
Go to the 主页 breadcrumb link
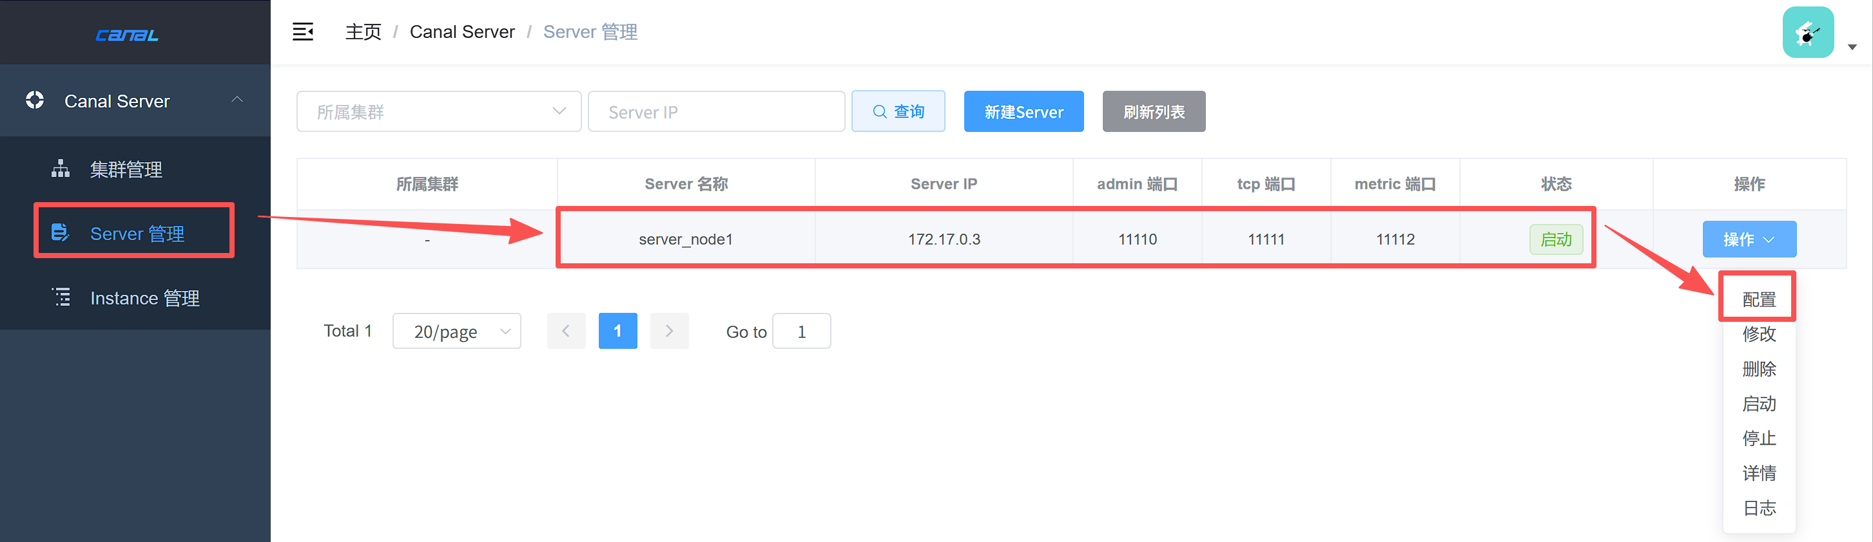coord(363,32)
